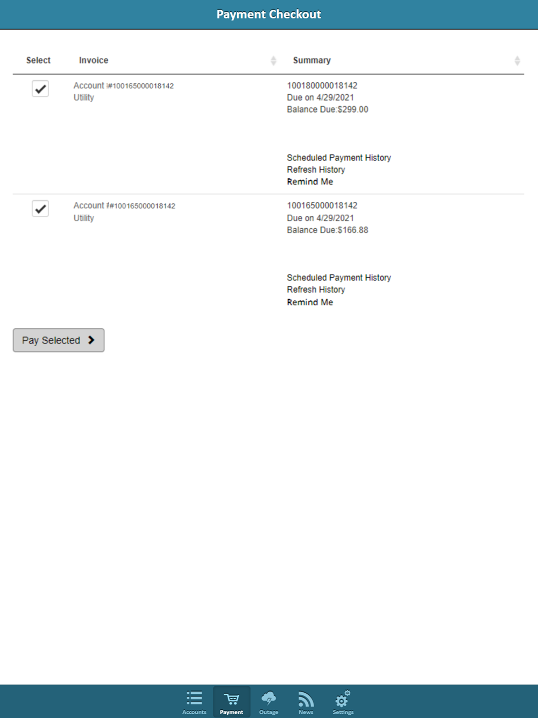The width and height of the screenshot is (538, 718).
Task: Open Scheduled Payment History for second account
Action: click(339, 278)
